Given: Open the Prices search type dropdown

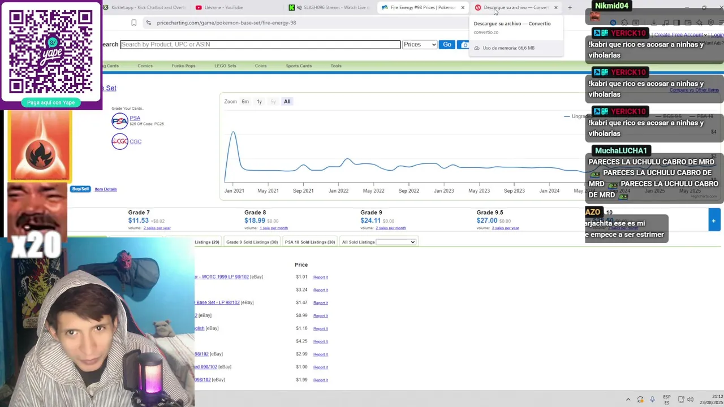Looking at the screenshot, I should [419, 45].
